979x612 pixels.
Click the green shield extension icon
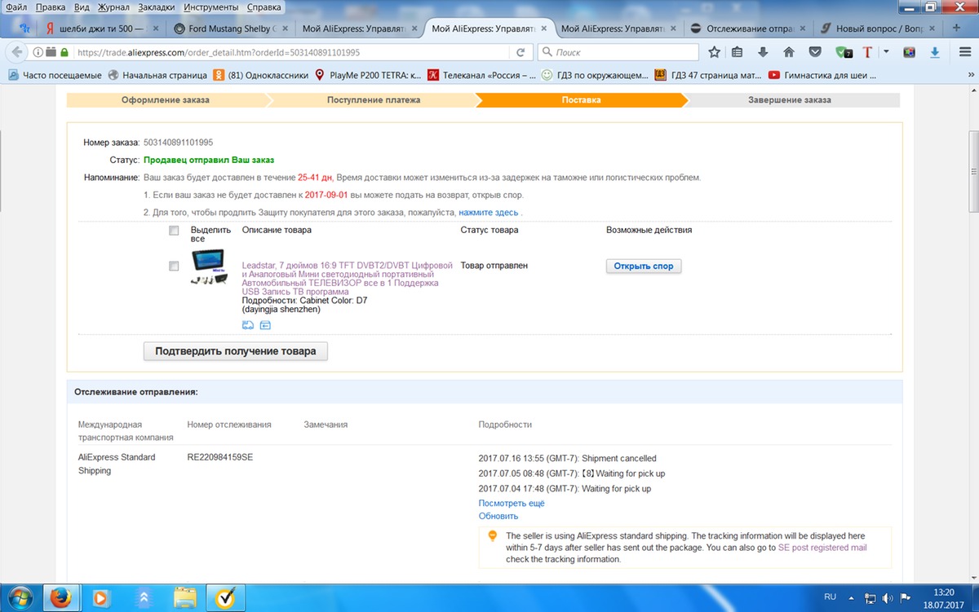coord(844,52)
